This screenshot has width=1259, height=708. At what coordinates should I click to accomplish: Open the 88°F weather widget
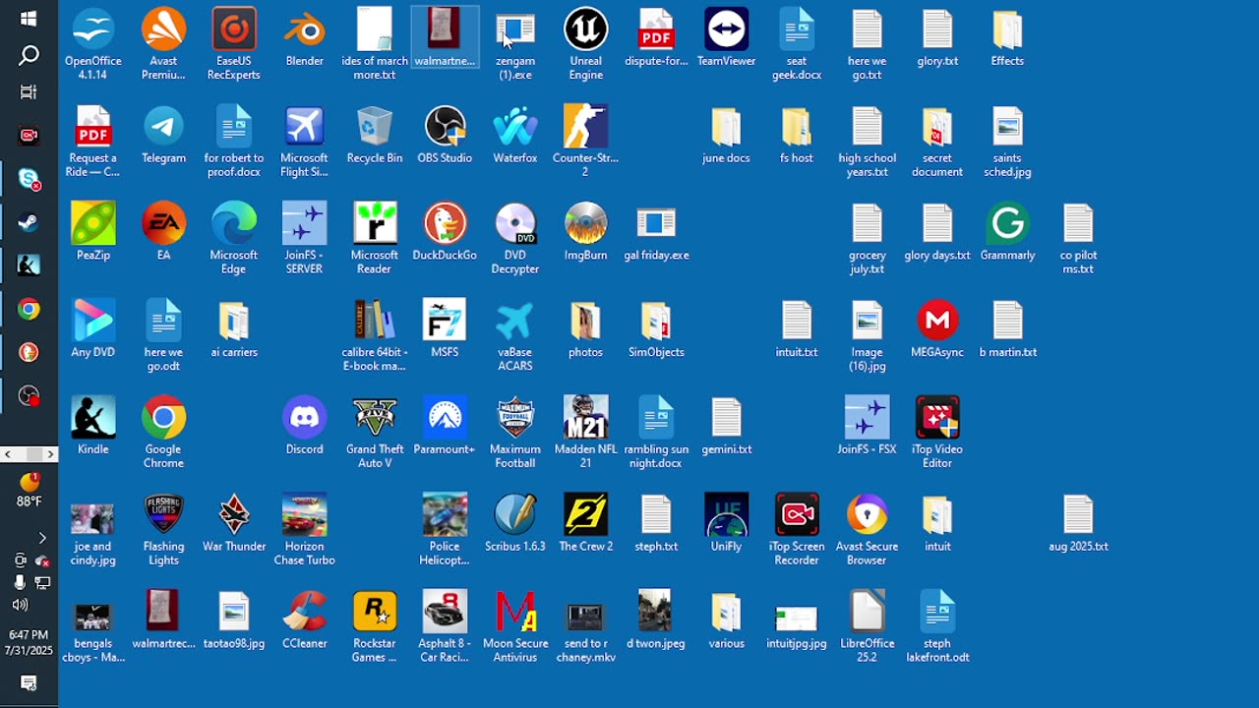click(x=29, y=490)
